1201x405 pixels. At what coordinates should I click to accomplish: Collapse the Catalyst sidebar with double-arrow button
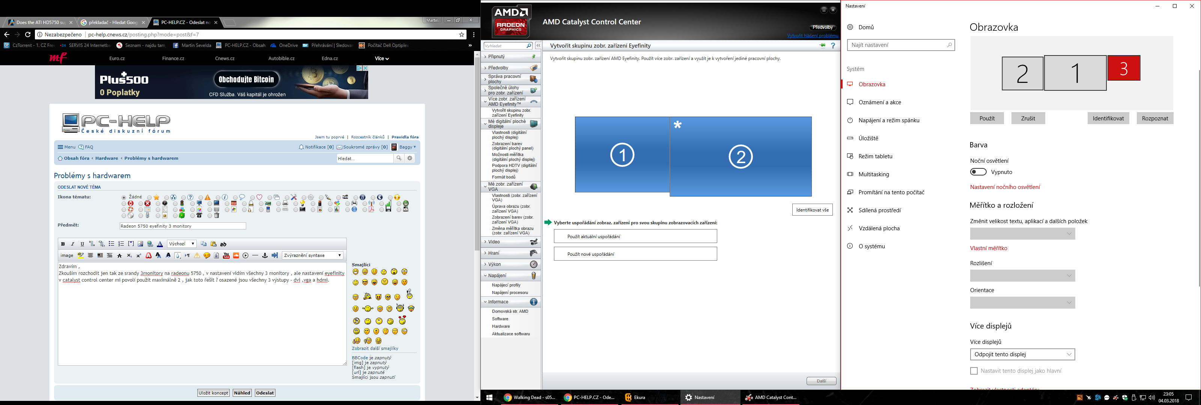click(539, 46)
